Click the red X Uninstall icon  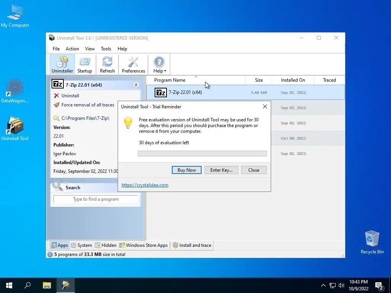point(57,96)
